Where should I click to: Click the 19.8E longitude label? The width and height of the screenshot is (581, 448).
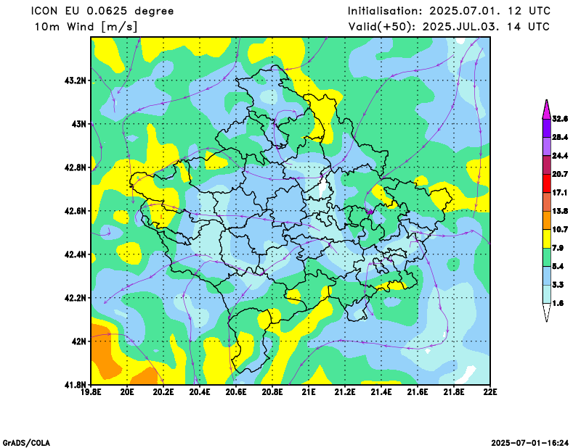click(92, 392)
